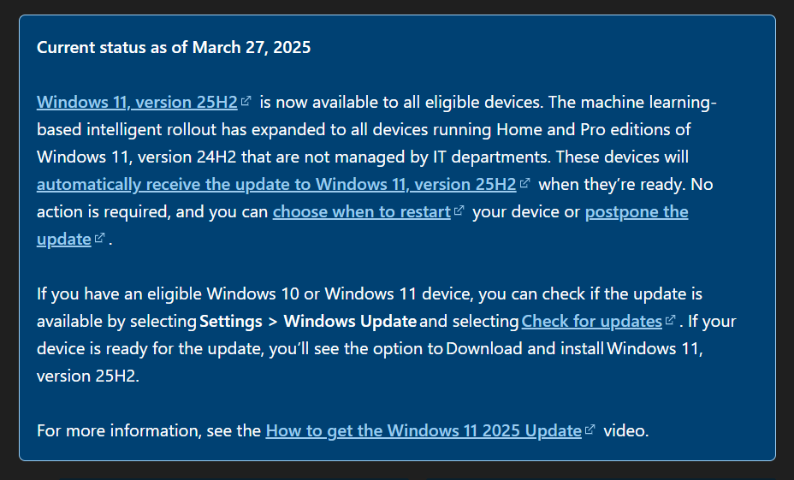Click the 'Current status as of March 27, 2025' heading
This screenshot has height=480, width=794.
(174, 48)
